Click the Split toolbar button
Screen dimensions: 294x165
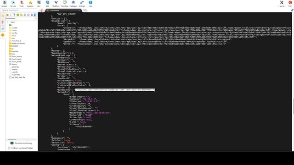point(47,4)
